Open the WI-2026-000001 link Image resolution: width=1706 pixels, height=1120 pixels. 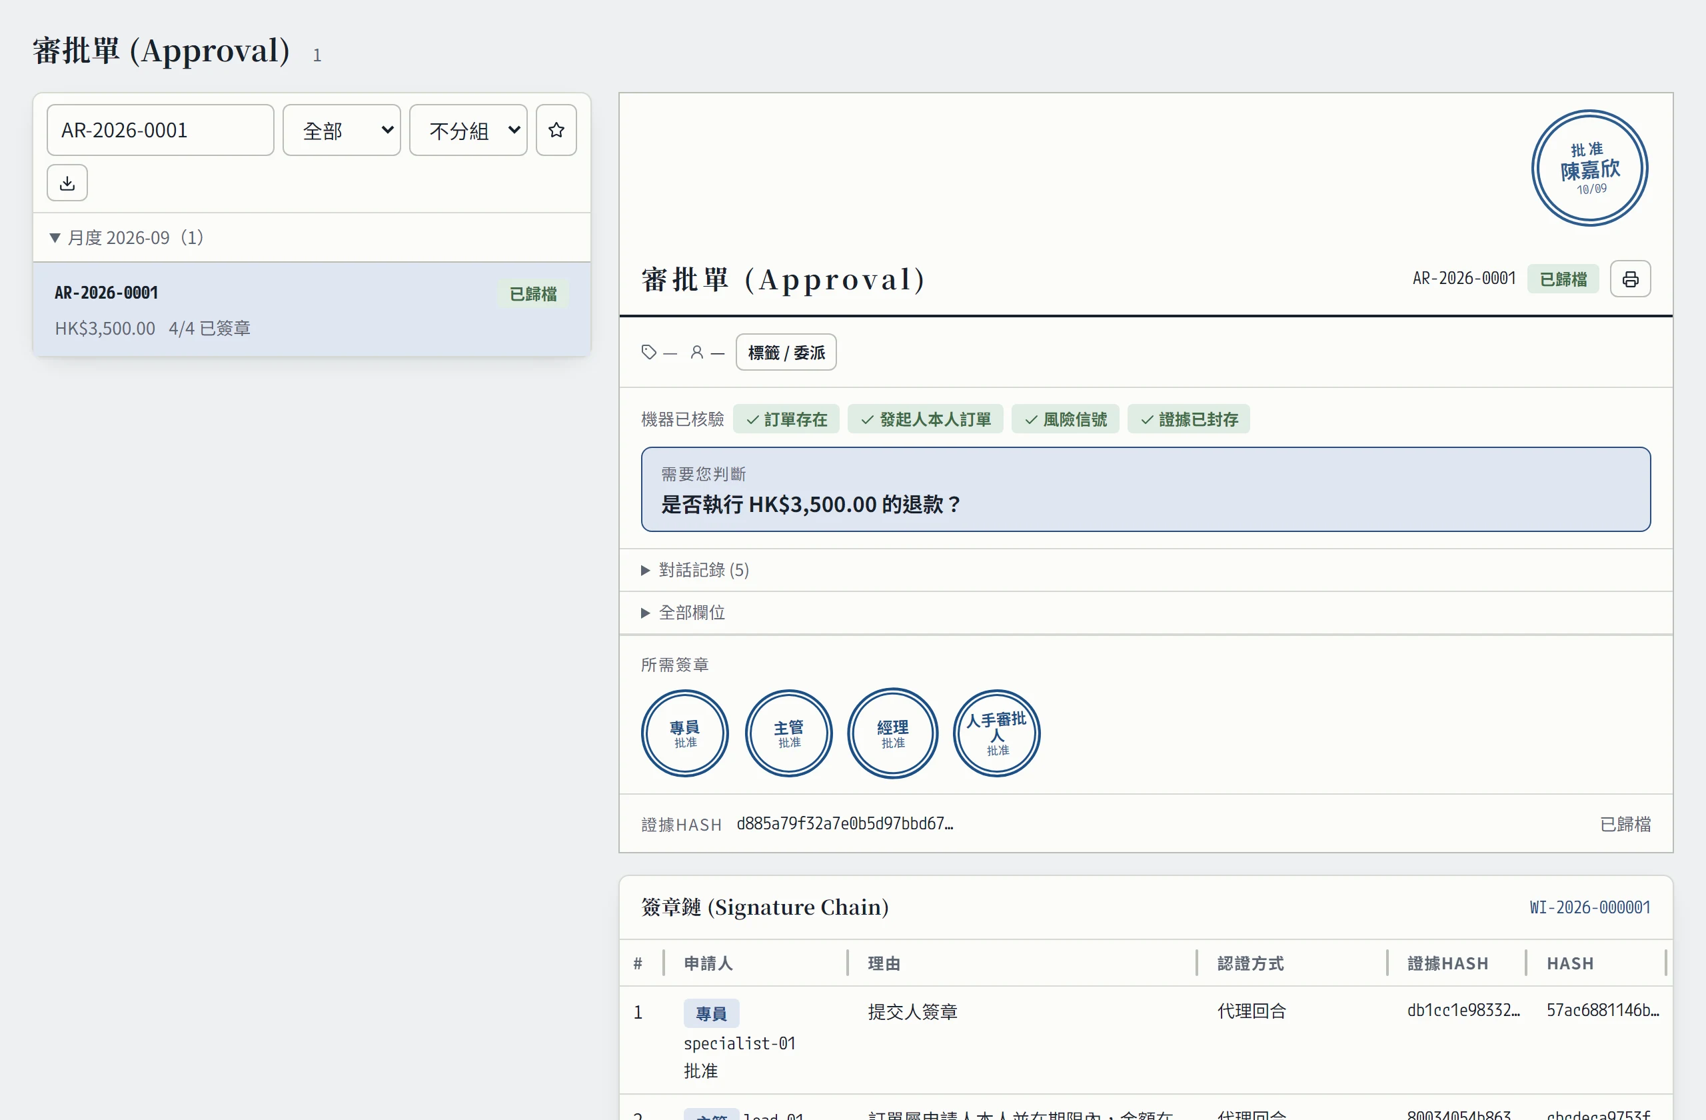(x=1590, y=907)
